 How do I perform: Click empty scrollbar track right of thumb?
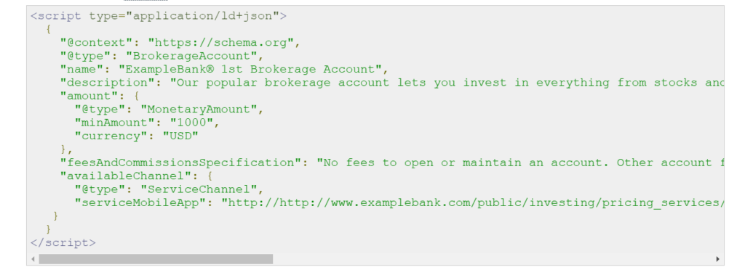tap(493, 259)
